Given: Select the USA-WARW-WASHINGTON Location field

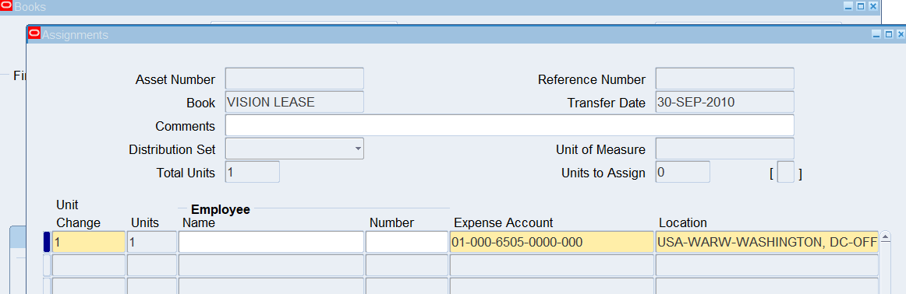Looking at the screenshot, I should click(767, 242).
